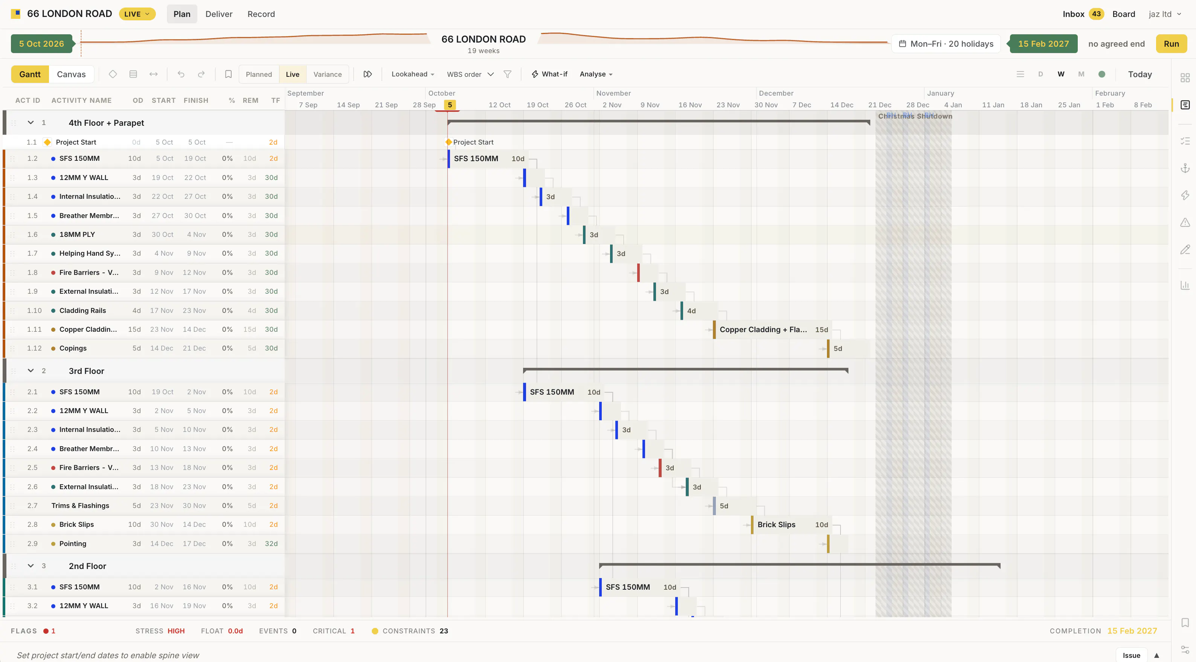The image size is (1196, 662).
Task: Switch the timescale to Month (M)
Action: (1081, 74)
